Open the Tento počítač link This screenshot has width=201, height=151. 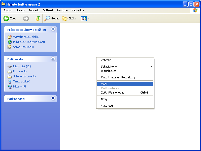coord(21,81)
